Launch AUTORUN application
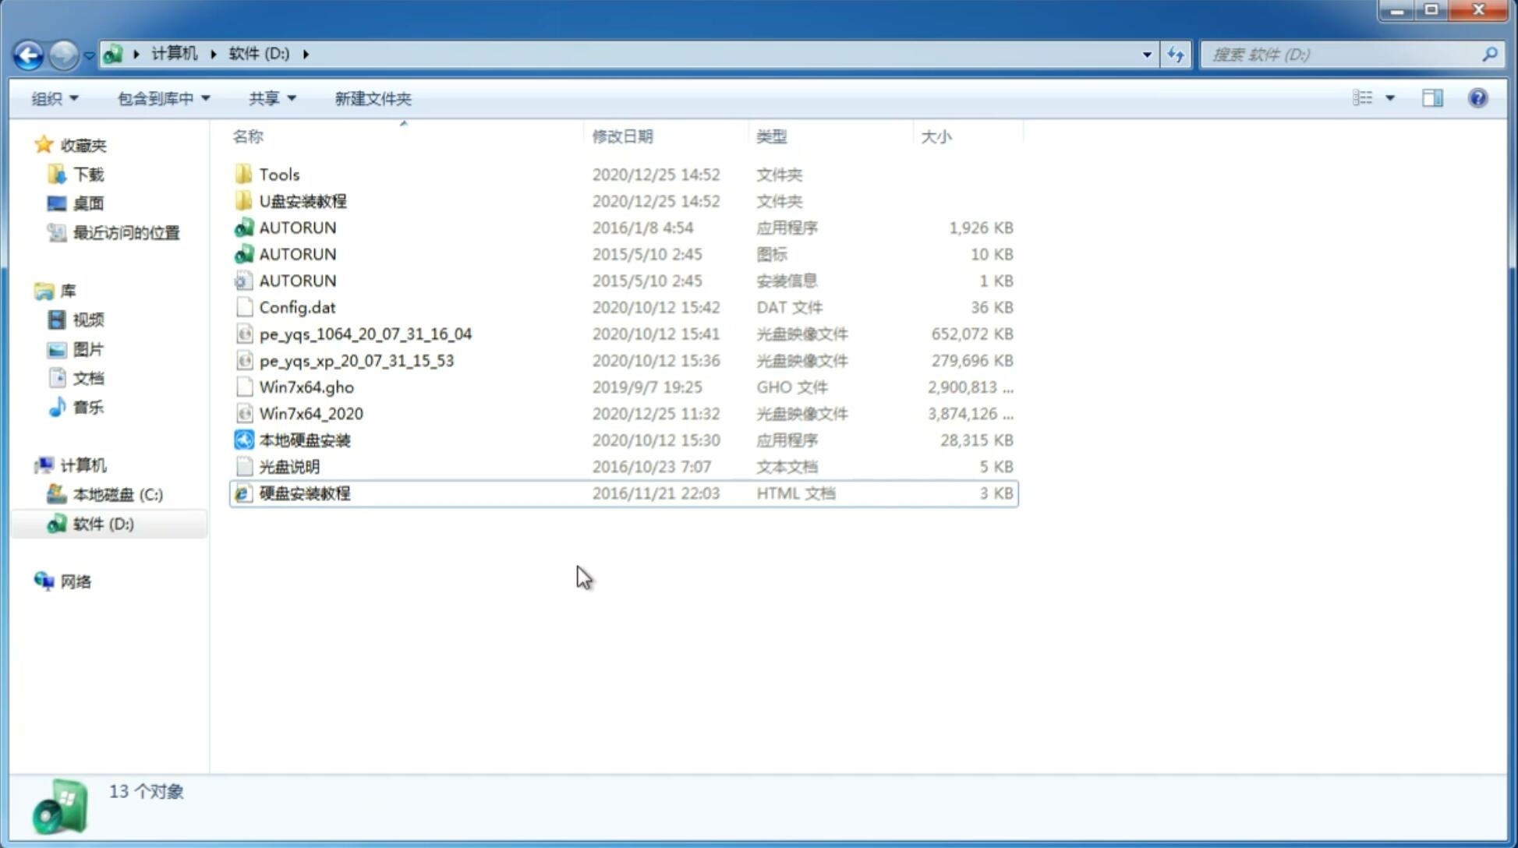 coord(298,227)
